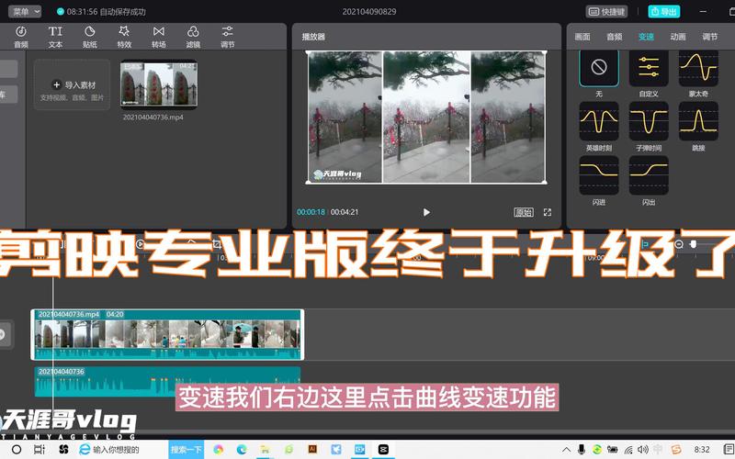The width and height of the screenshot is (735, 459).
Task: Open the 调节 adjust tool in top toolbar
Action: click(x=227, y=37)
